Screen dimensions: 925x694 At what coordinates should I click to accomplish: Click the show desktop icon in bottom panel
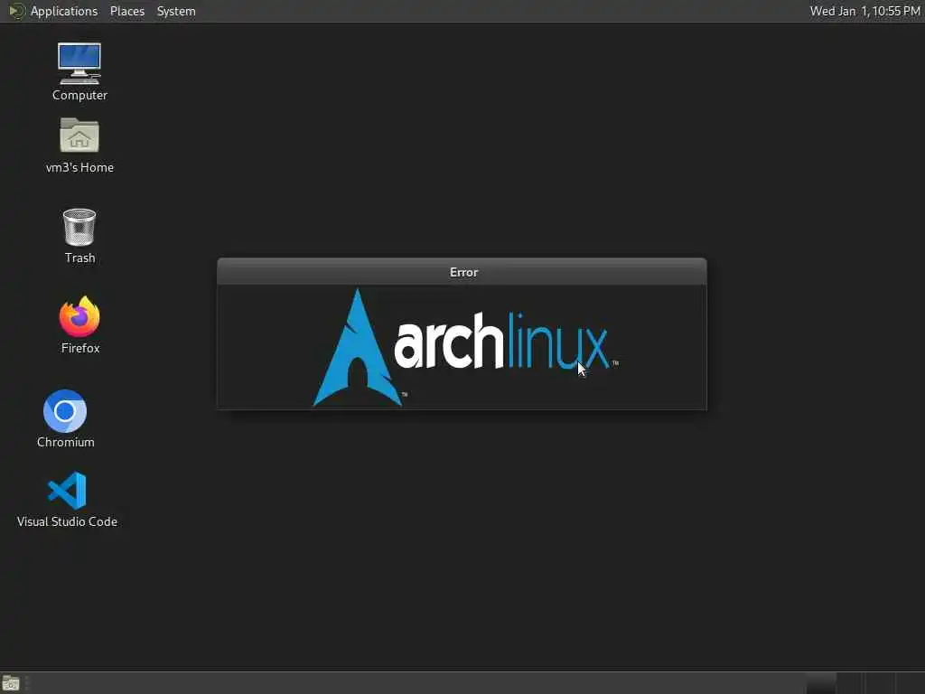[11, 683]
